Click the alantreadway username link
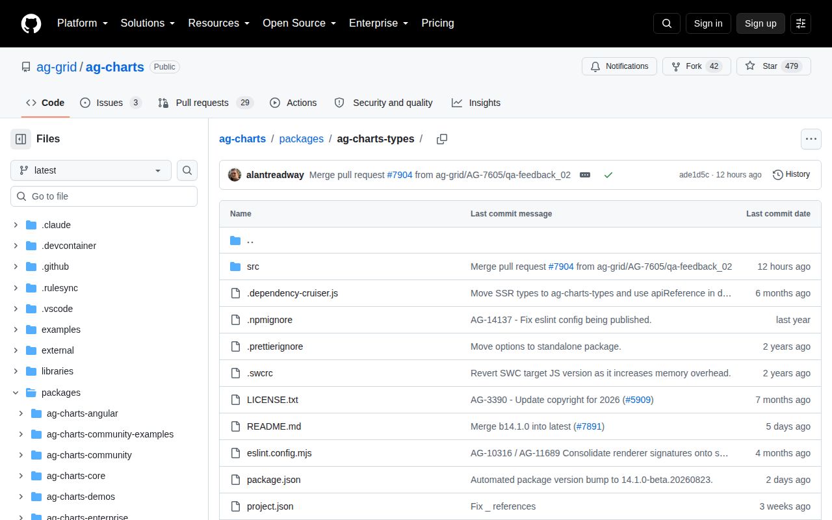Screen dimensions: 832x520 pos(275,175)
